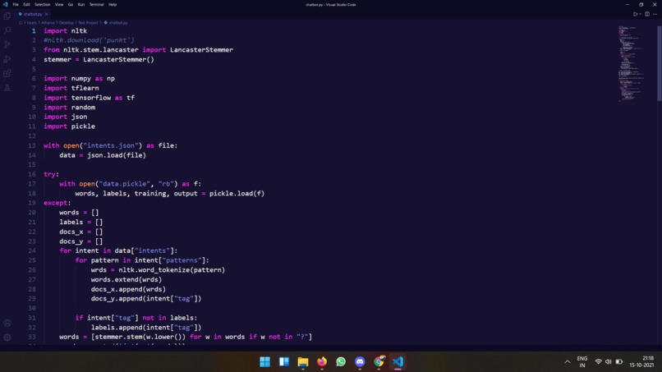Image resolution: width=662 pixels, height=372 pixels.
Task: Open the ENG IN language switcher
Action: coord(582,362)
